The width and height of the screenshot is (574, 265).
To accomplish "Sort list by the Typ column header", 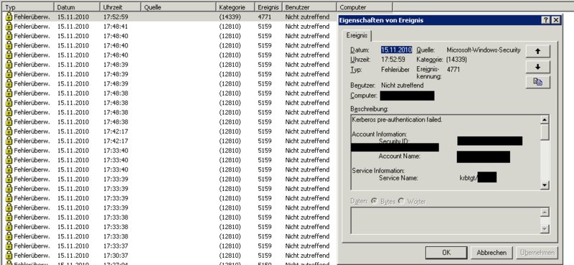I will pyautogui.click(x=29, y=7).
